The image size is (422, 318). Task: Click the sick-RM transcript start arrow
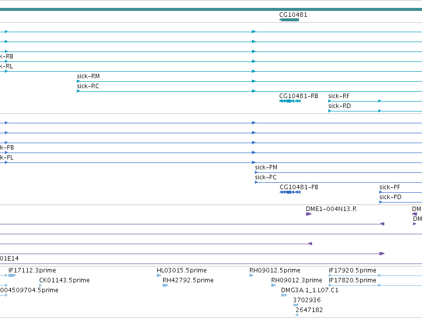point(78,81)
